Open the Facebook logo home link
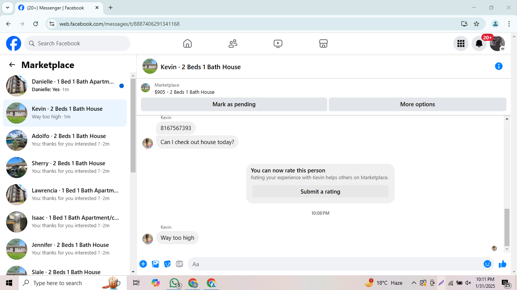This screenshot has width=517, height=290. tap(14, 43)
